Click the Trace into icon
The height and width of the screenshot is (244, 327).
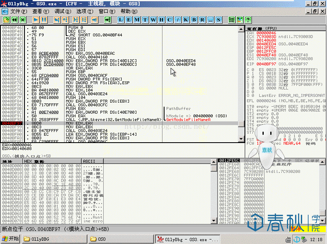[76, 20]
